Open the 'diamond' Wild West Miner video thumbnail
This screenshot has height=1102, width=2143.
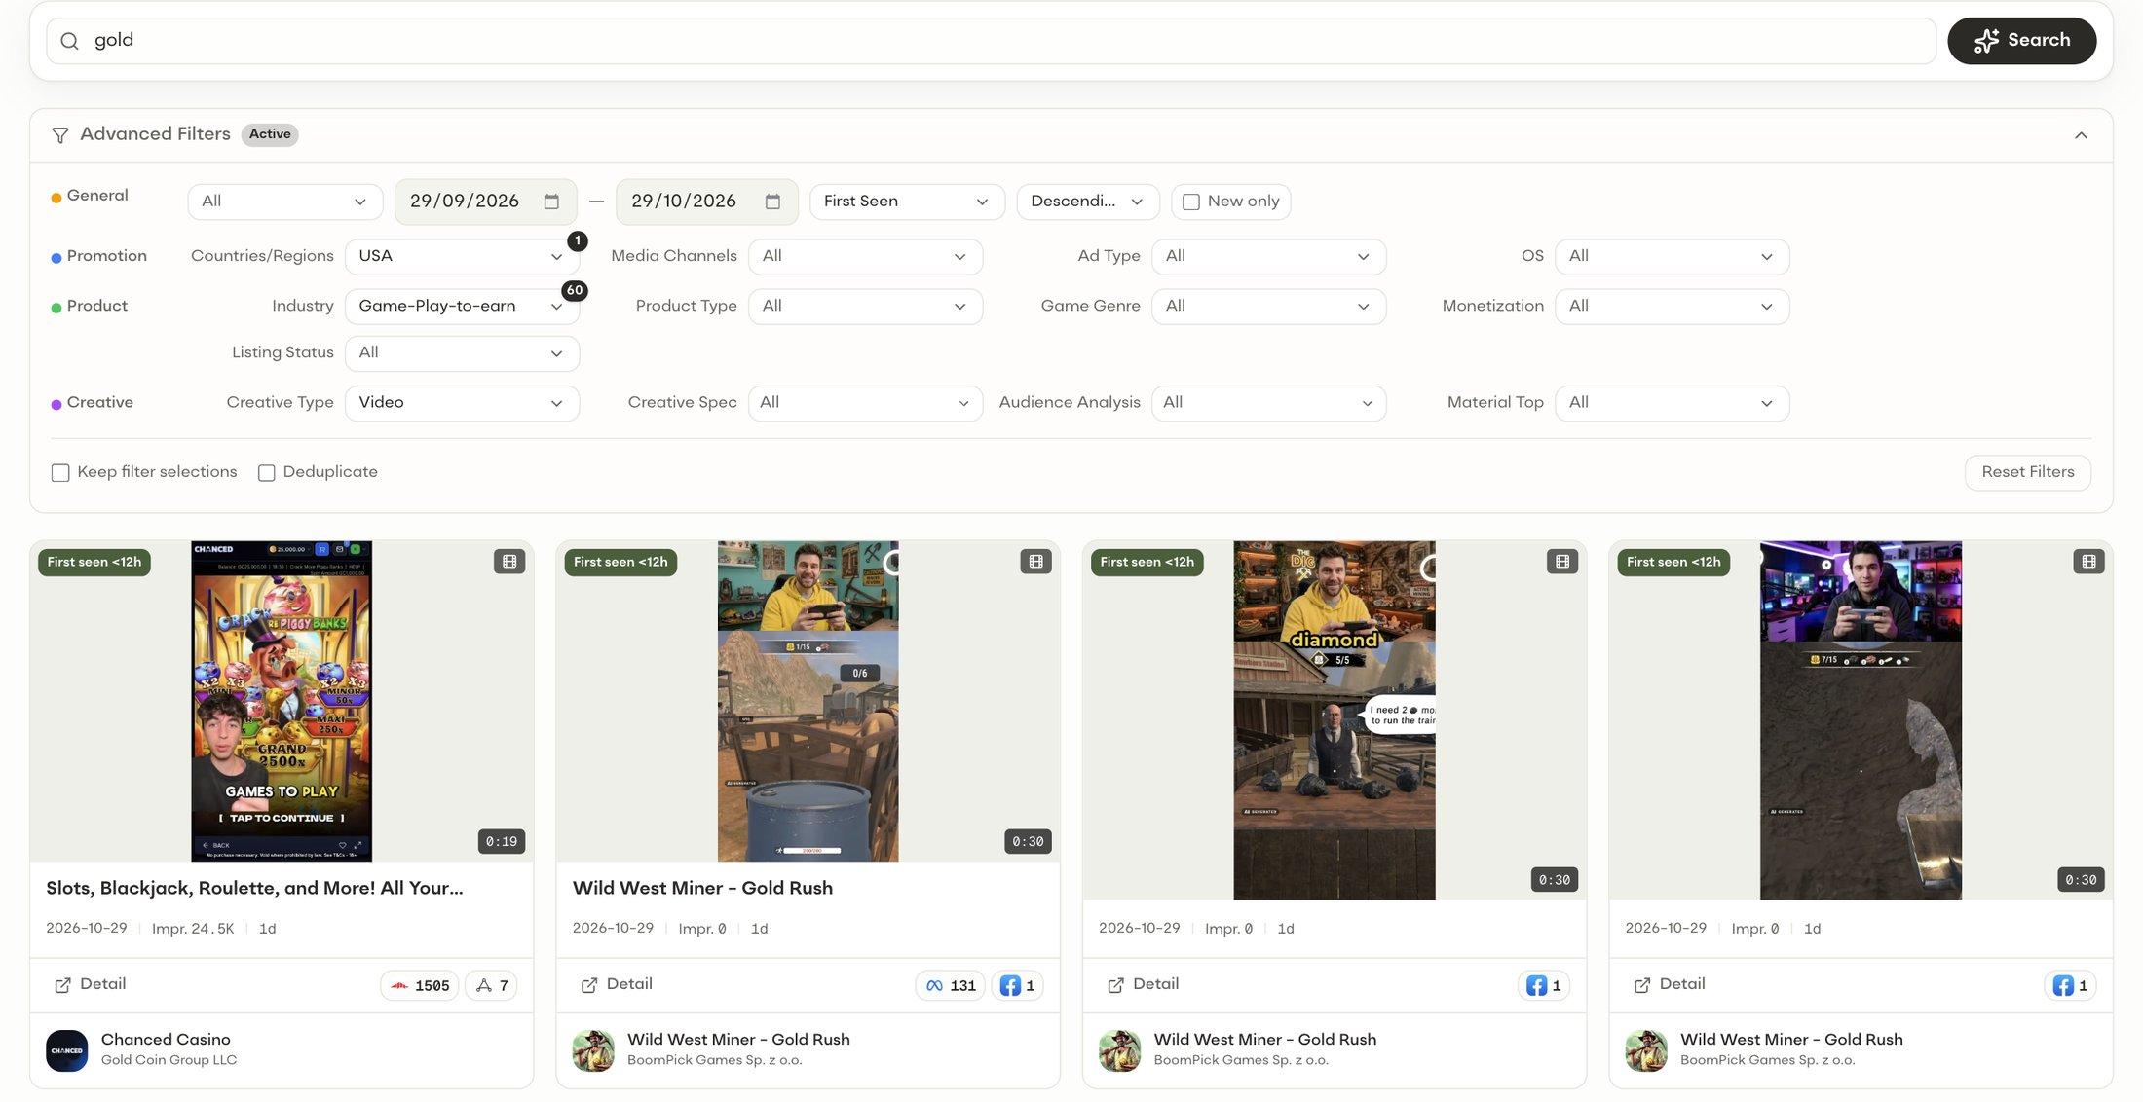tap(1335, 720)
